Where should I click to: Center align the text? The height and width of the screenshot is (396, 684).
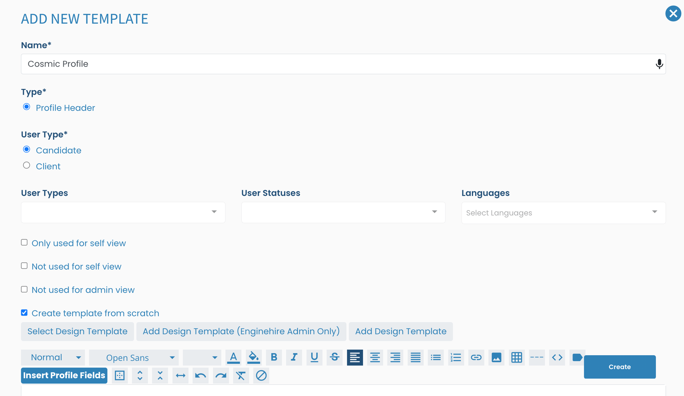pos(375,358)
